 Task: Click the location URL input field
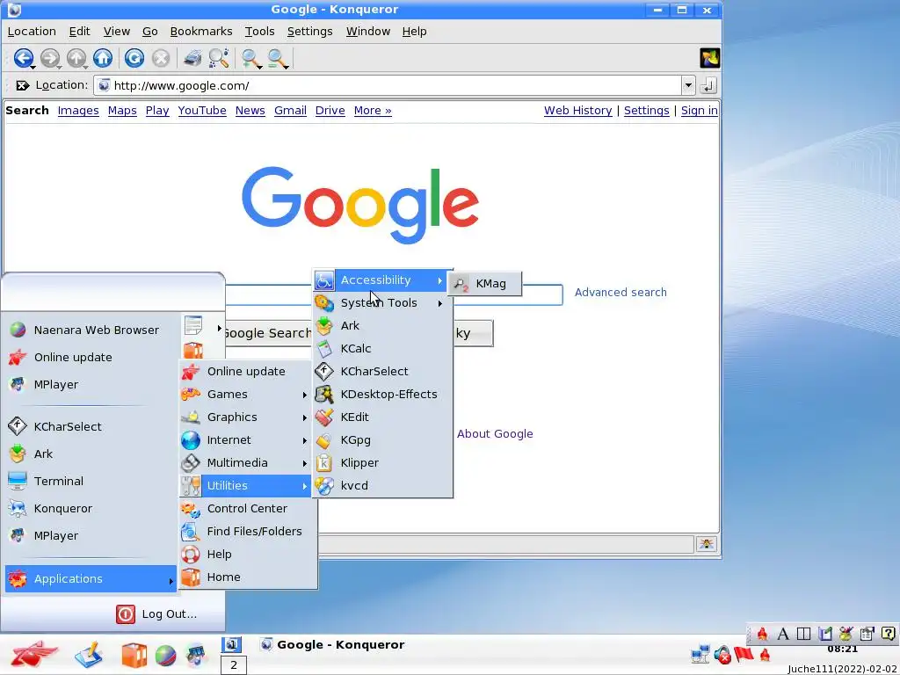[x=388, y=85]
